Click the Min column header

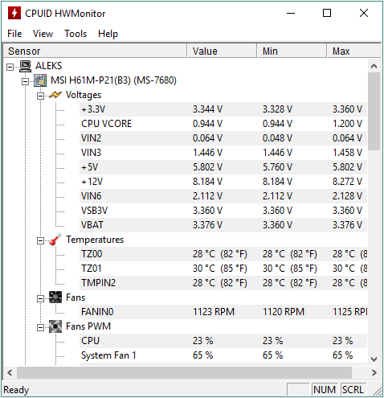pos(292,51)
